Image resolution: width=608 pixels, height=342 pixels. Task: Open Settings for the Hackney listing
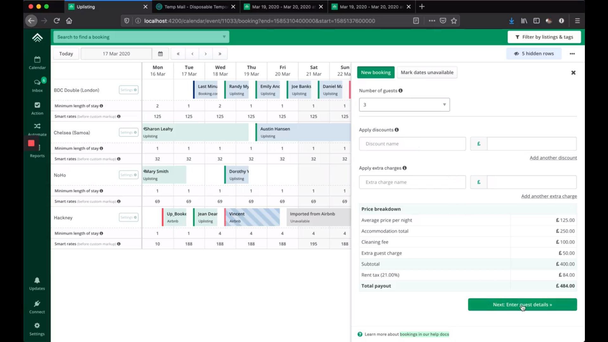tap(128, 217)
